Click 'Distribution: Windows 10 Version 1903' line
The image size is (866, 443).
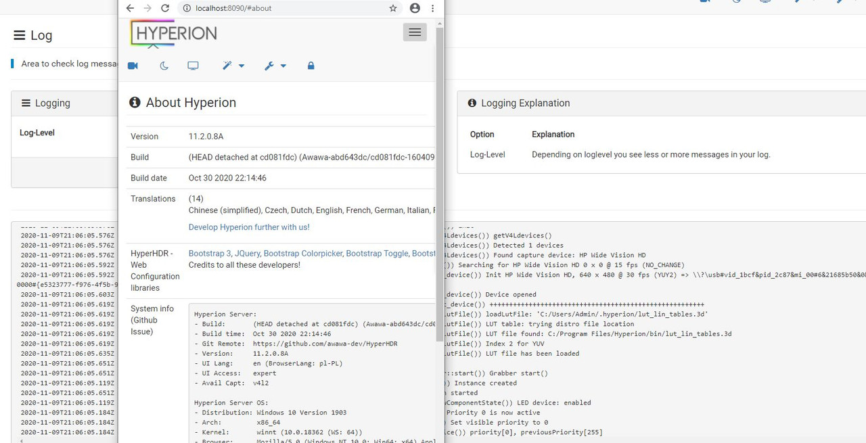point(270,413)
